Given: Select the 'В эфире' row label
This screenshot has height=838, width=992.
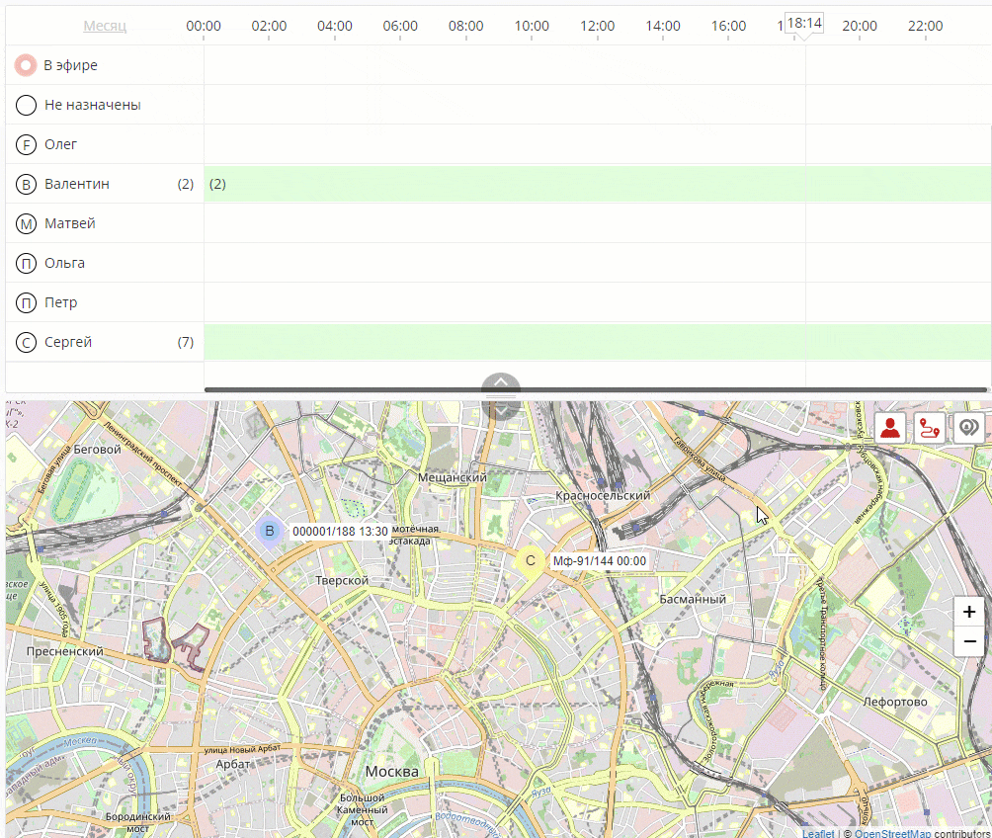Looking at the screenshot, I should click(70, 65).
